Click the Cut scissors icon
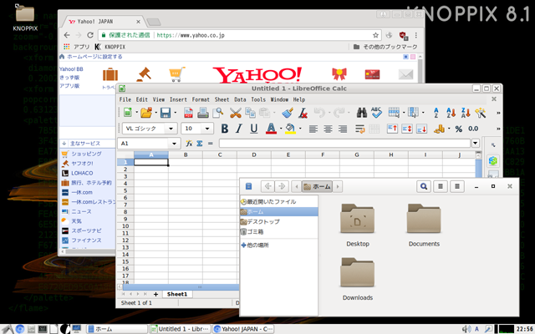This screenshot has height=334, width=535. (236, 113)
